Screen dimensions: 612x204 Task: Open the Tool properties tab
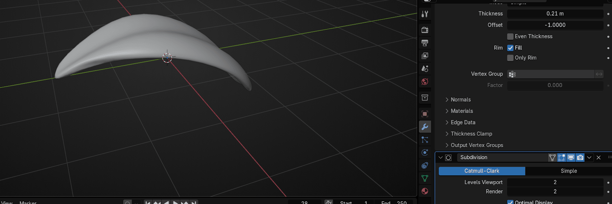[x=425, y=14]
